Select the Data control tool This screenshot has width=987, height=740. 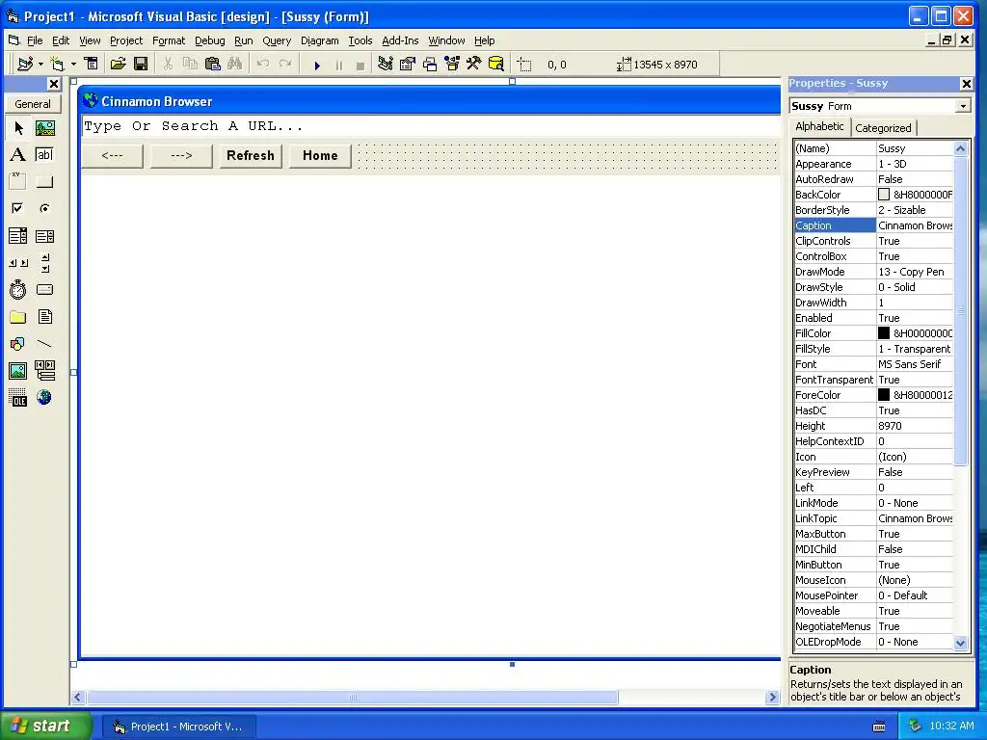coord(44,371)
